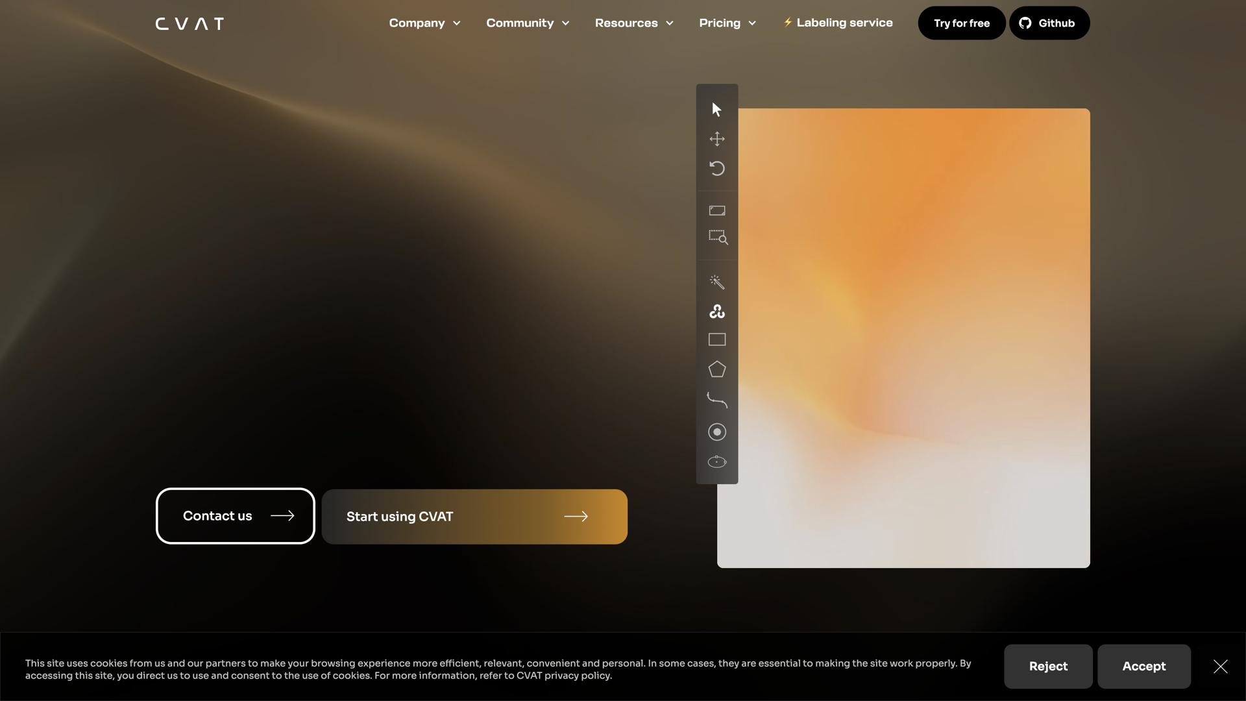Select the ellipse drawing tool
The width and height of the screenshot is (1246, 701).
716,461
